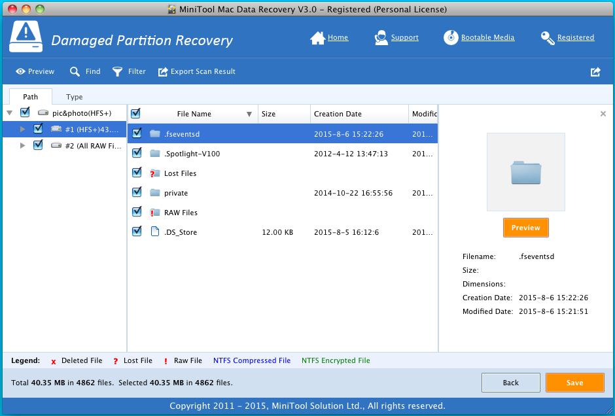Select the Path tab

tap(30, 97)
